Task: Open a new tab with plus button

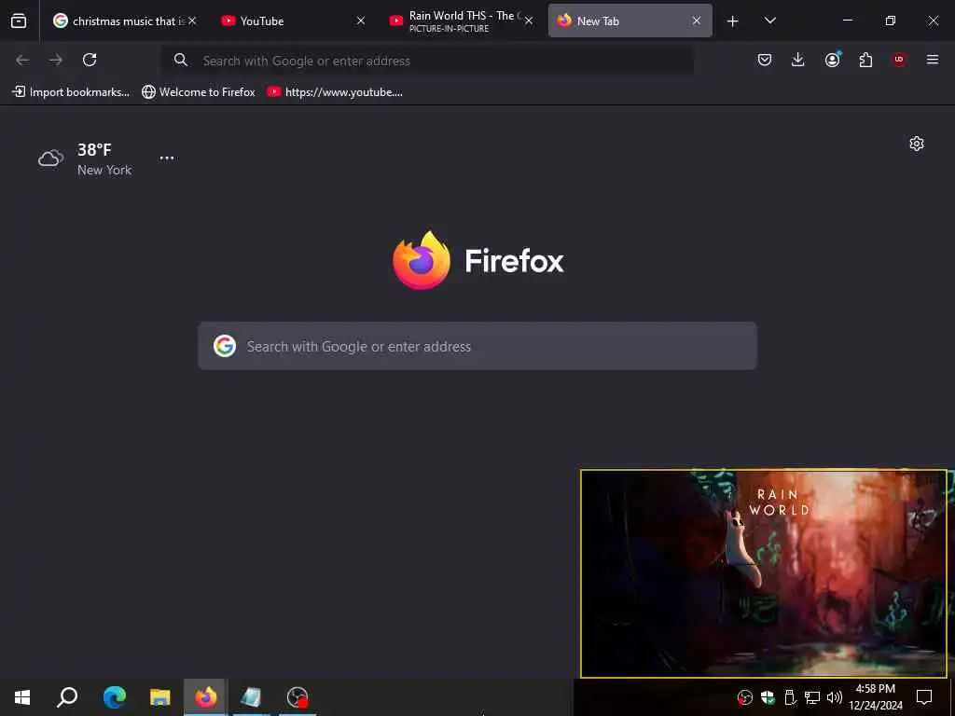Action: (733, 21)
